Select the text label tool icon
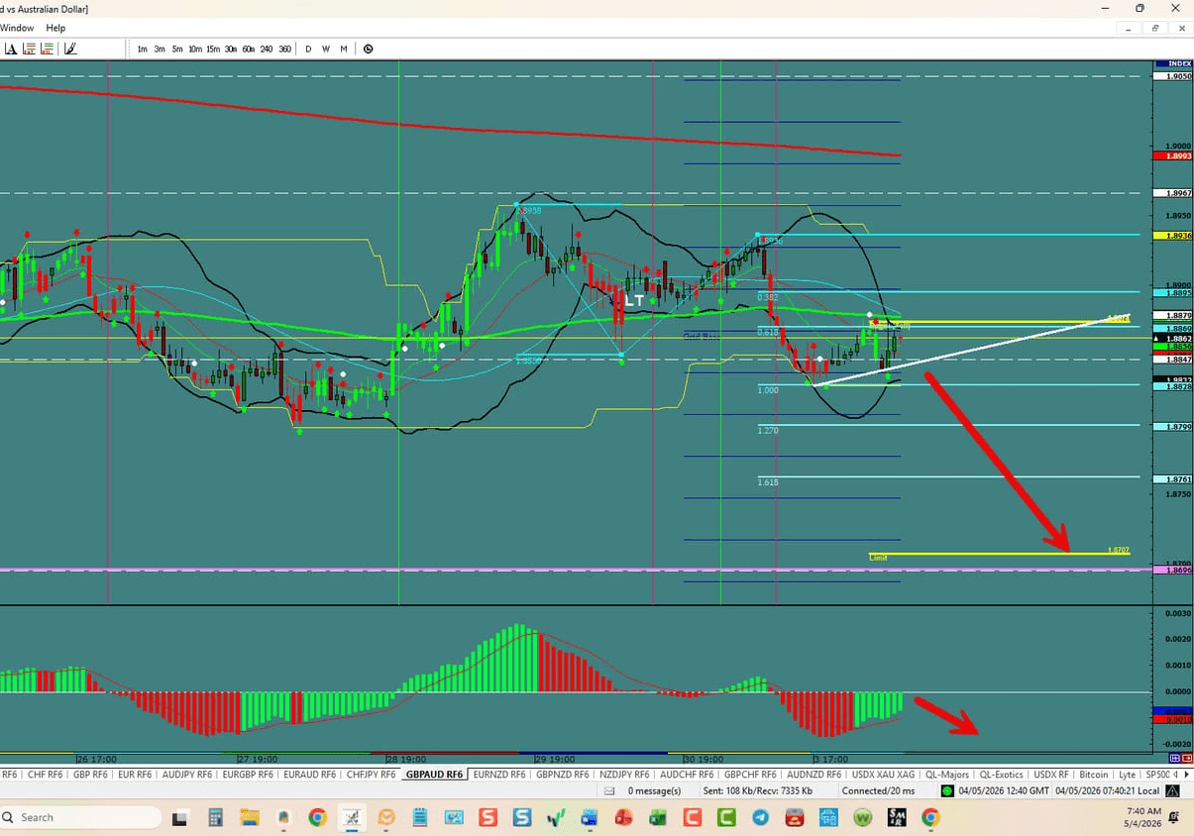 [x=11, y=49]
